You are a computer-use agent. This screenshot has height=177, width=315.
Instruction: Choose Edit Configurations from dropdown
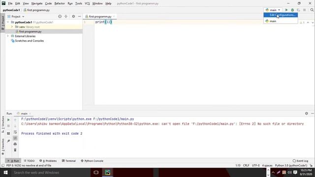[281, 15]
